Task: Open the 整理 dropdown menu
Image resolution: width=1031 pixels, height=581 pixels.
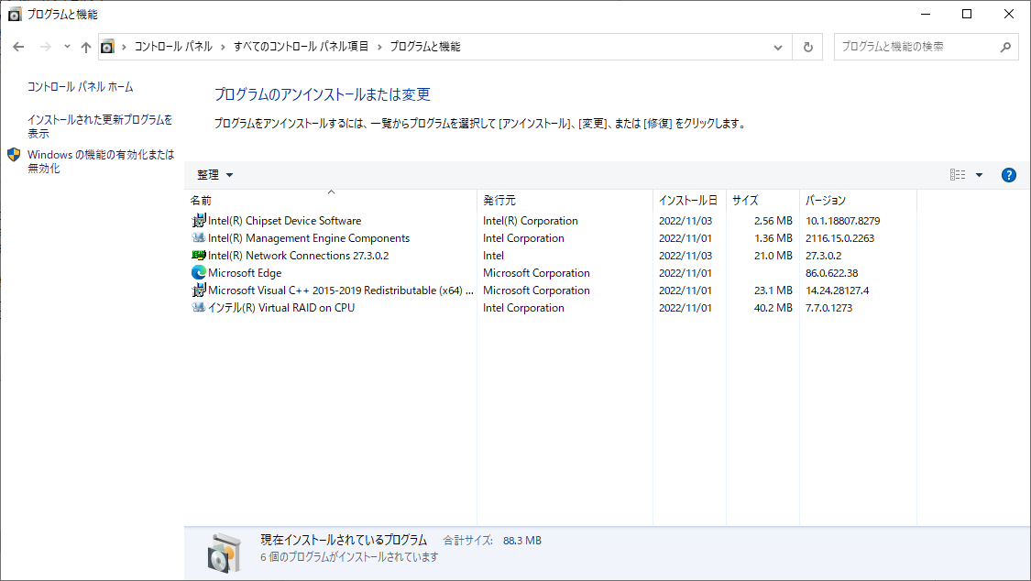Action: pyautogui.click(x=215, y=175)
